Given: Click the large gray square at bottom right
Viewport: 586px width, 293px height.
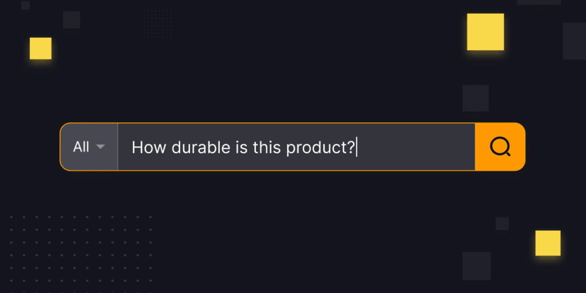Looking at the screenshot, I should point(476,266).
